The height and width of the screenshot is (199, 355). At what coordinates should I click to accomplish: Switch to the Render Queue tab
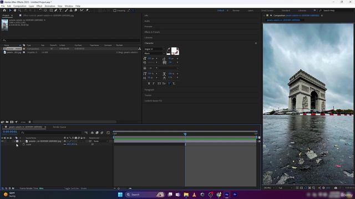coord(59,127)
